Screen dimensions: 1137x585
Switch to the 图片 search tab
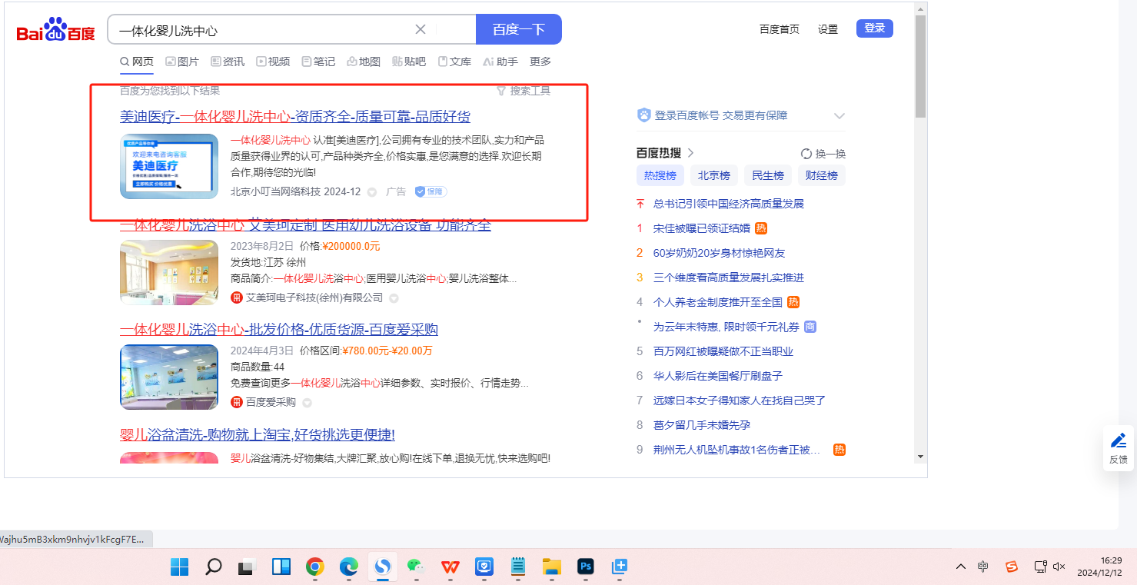click(x=181, y=61)
